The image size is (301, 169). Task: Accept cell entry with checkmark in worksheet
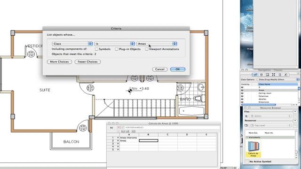pos(123,127)
